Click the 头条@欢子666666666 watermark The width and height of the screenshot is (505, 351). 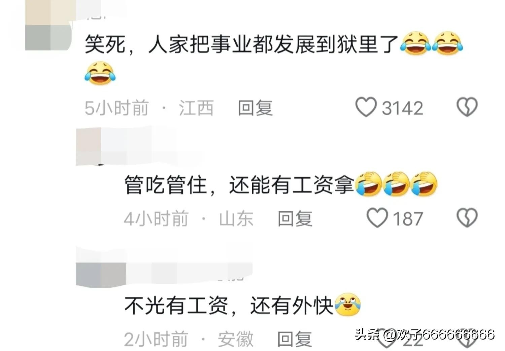425,334
